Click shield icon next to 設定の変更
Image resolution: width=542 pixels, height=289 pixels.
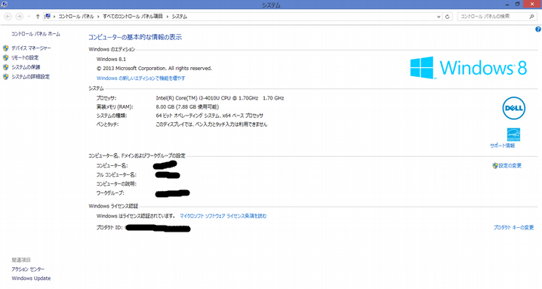[x=495, y=165]
